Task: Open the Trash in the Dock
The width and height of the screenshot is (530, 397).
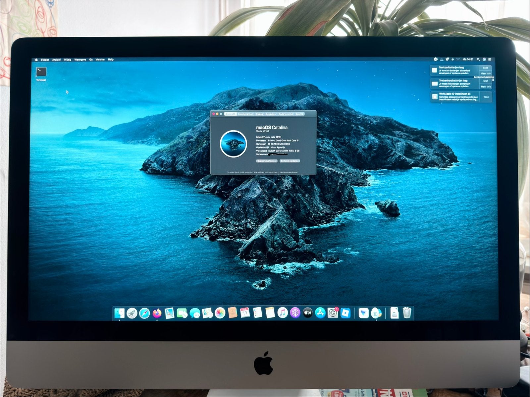Action: (x=407, y=313)
